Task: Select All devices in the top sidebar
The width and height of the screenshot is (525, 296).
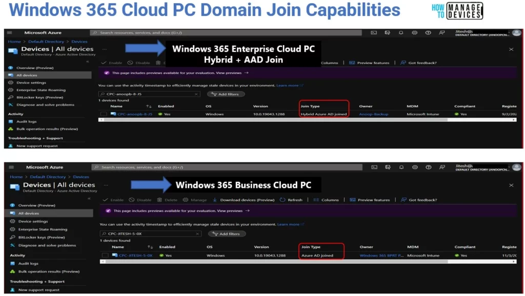Action: [49, 75]
